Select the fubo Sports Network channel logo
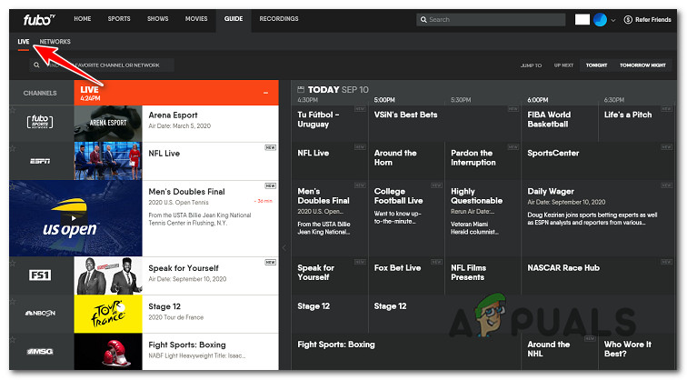 [40, 123]
